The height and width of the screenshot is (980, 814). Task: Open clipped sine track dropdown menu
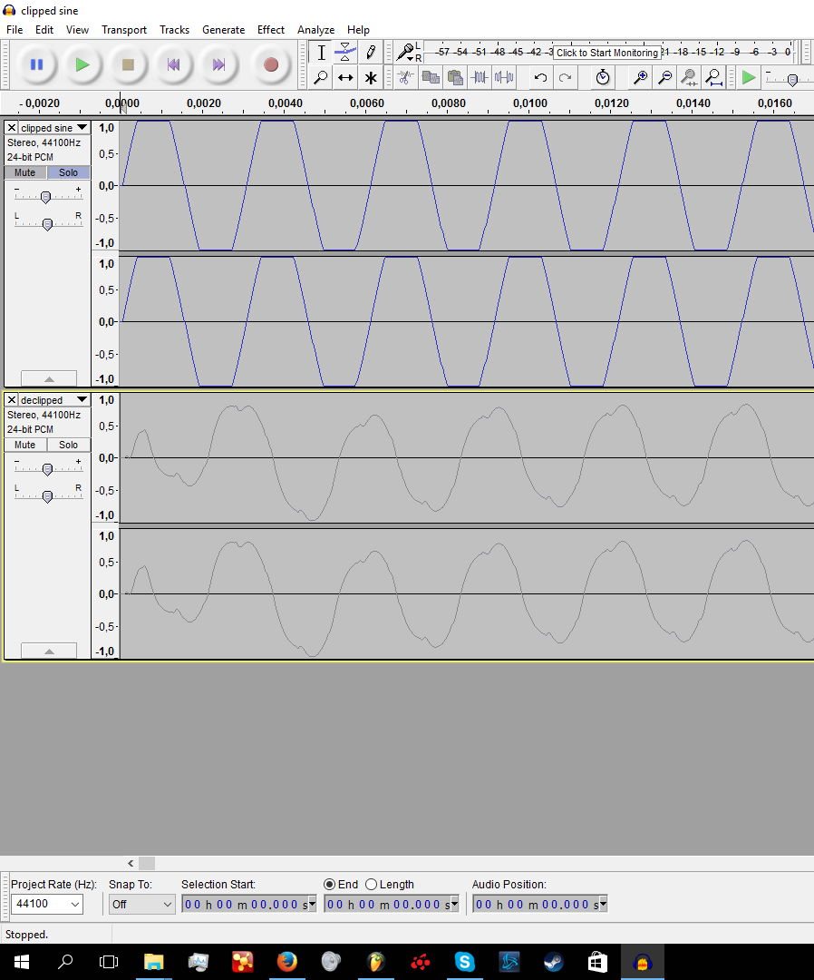point(82,128)
